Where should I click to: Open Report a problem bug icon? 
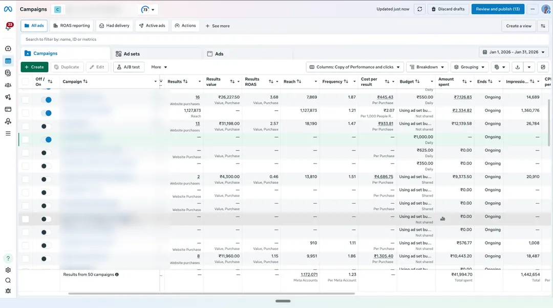[x=8, y=291]
